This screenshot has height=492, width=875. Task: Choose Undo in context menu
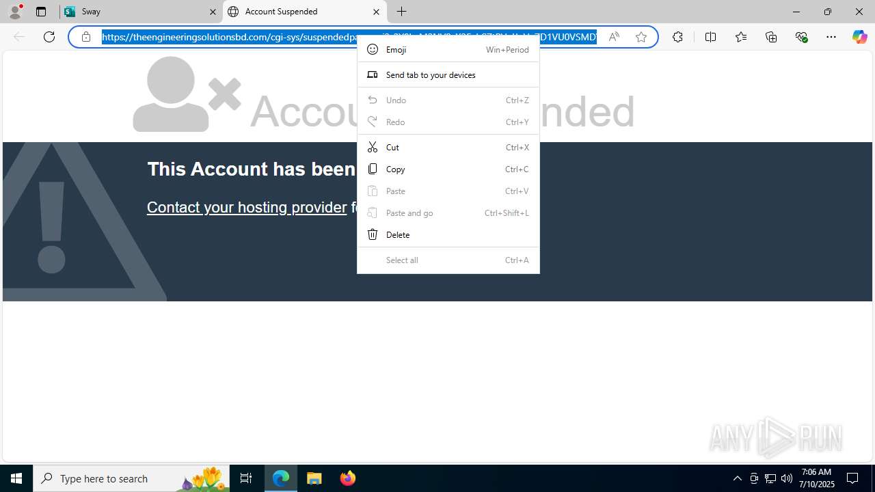click(448, 100)
